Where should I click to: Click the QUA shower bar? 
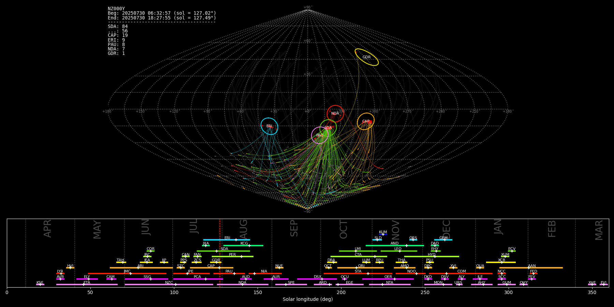tap(480, 268)
